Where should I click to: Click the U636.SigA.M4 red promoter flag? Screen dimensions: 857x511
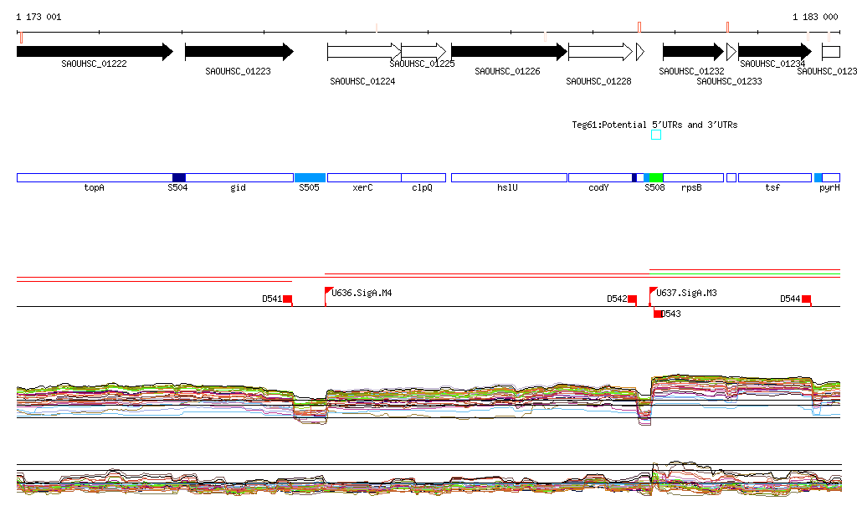[x=328, y=291]
